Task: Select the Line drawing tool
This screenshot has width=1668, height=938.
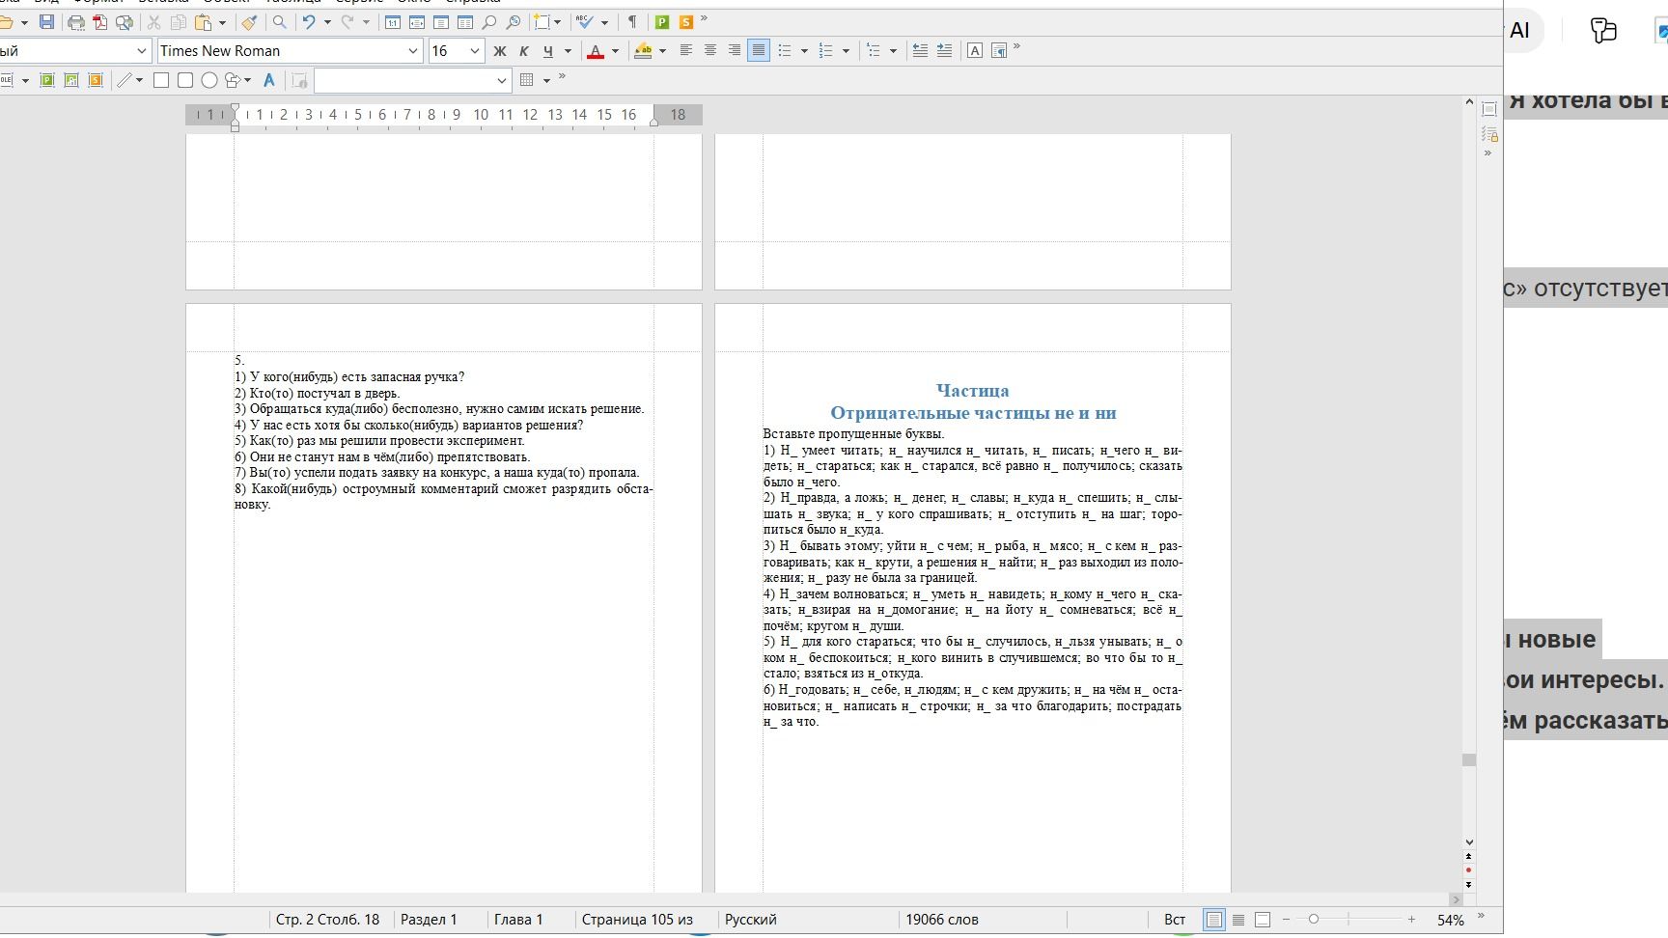Action: pos(124,80)
